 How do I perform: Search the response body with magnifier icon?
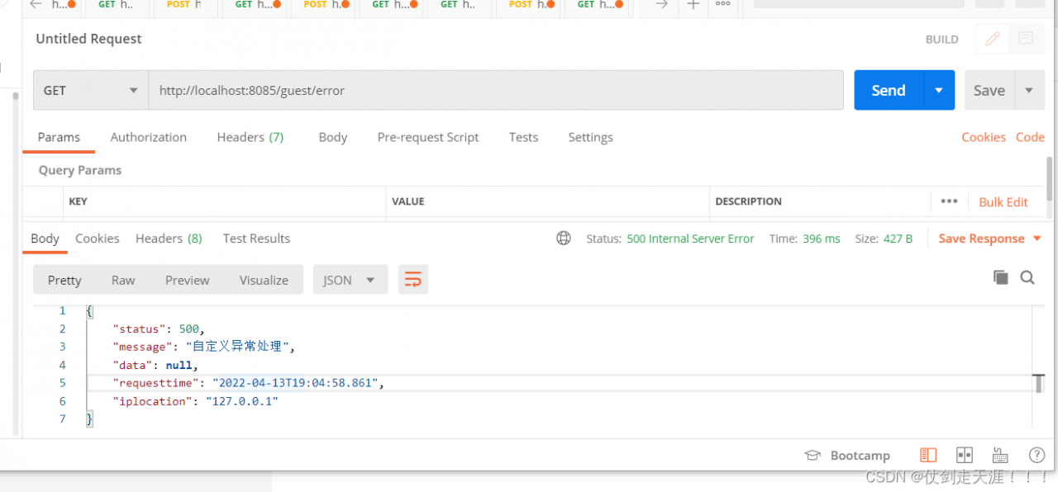pyautogui.click(x=1027, y=277)
